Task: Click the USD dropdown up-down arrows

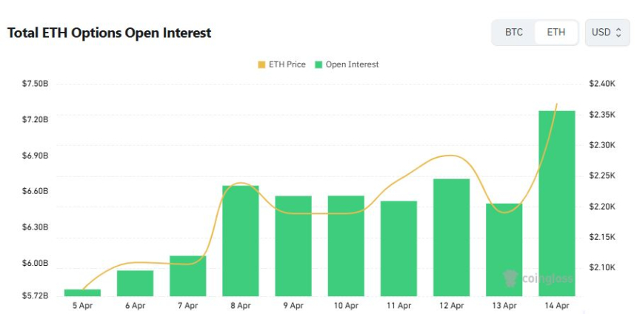Action: tap(618, 33)
